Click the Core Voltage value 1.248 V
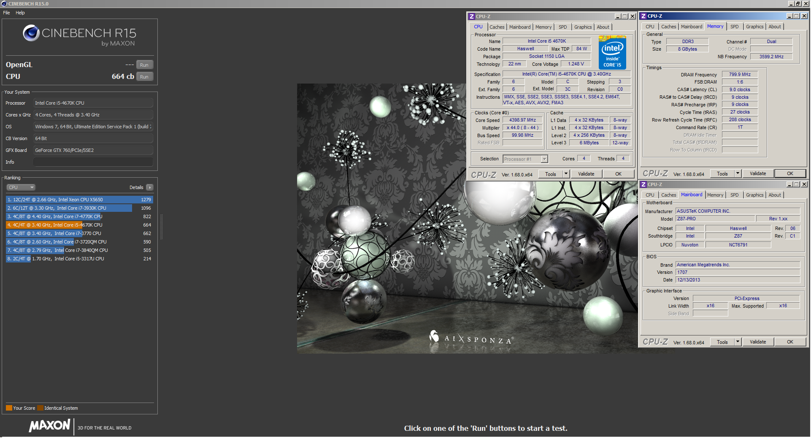Viewport: 811px width, 438px height. (576, 64)
